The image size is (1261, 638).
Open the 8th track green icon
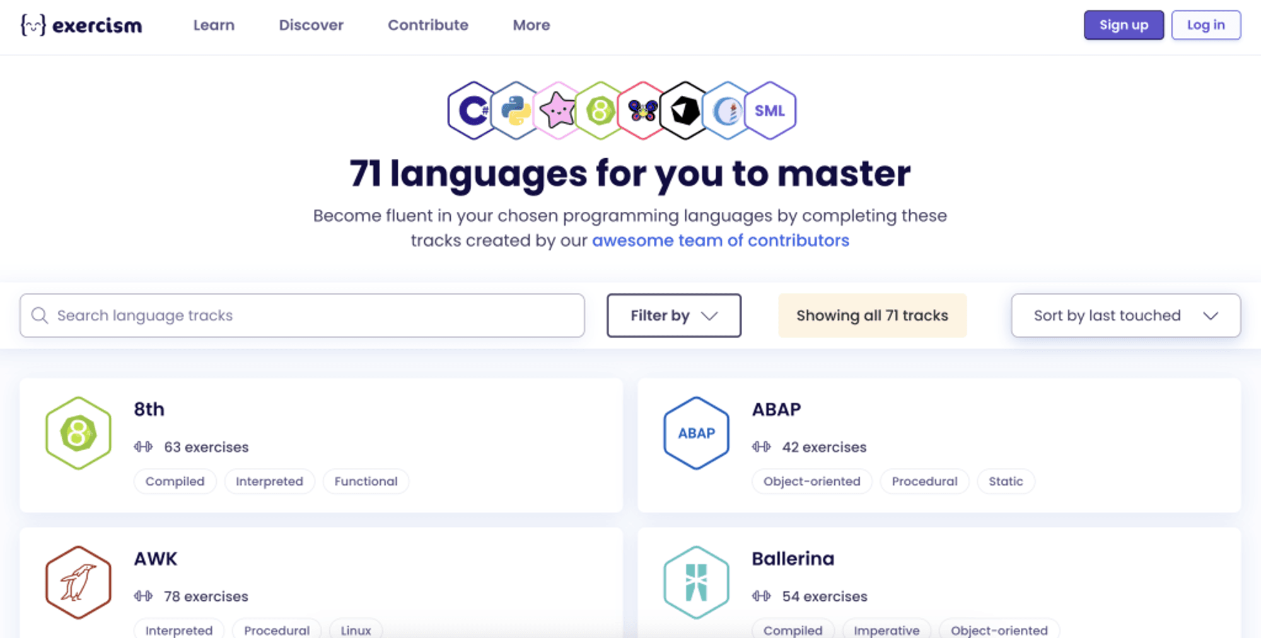click(x=79, y=433)
